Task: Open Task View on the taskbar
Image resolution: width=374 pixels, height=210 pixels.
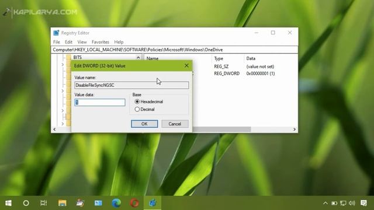Action: (44, 203)
